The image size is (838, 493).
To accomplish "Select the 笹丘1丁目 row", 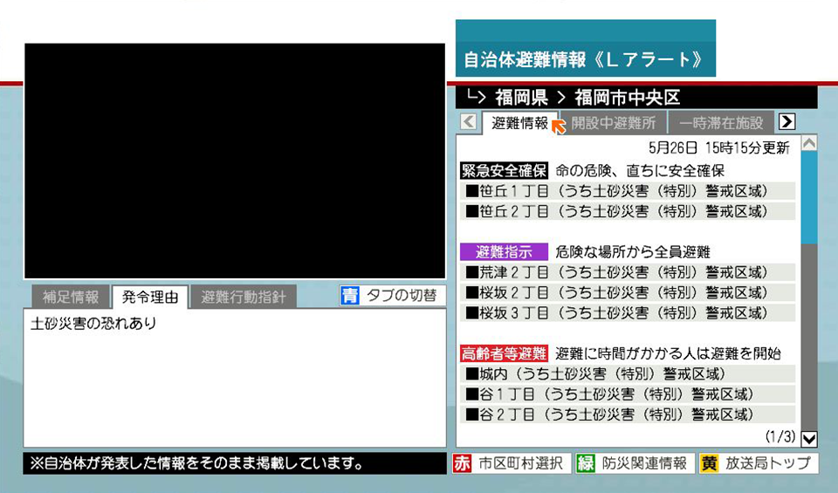I will coord(628,191).
